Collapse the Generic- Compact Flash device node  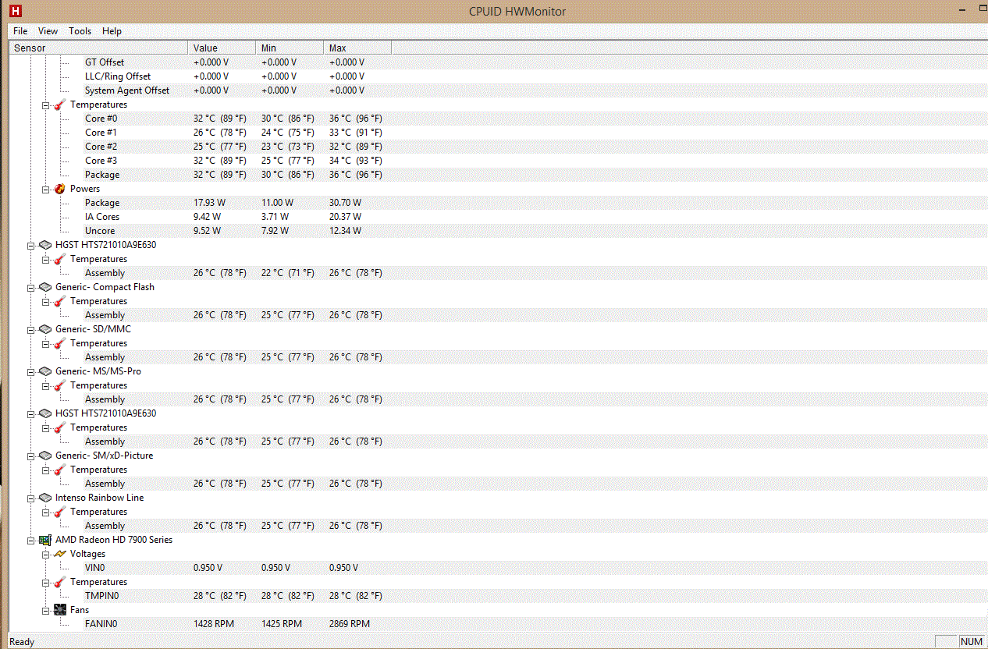click(x=31, y=287)
